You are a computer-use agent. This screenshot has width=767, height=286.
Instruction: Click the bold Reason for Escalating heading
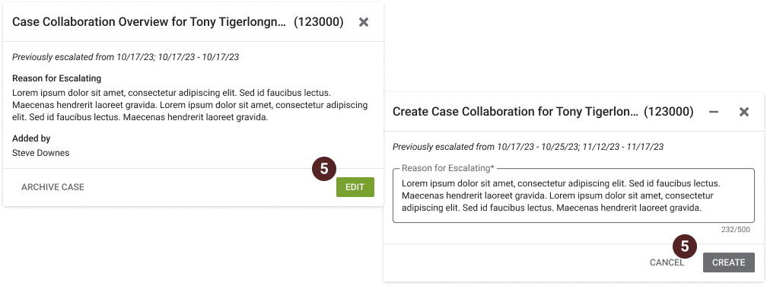57,78
